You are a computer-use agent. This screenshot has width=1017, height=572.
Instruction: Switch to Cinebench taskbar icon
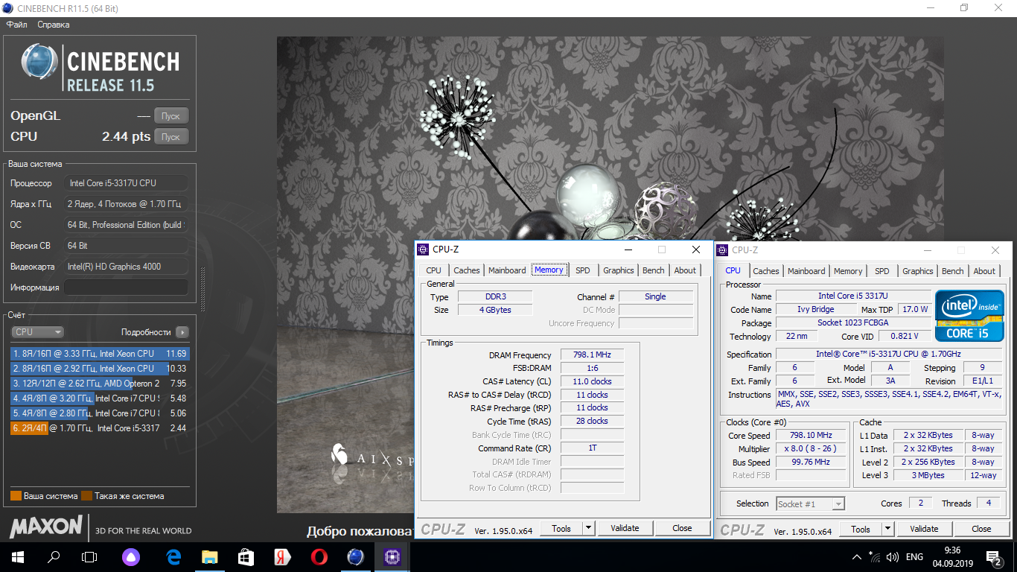coord(355,556)
